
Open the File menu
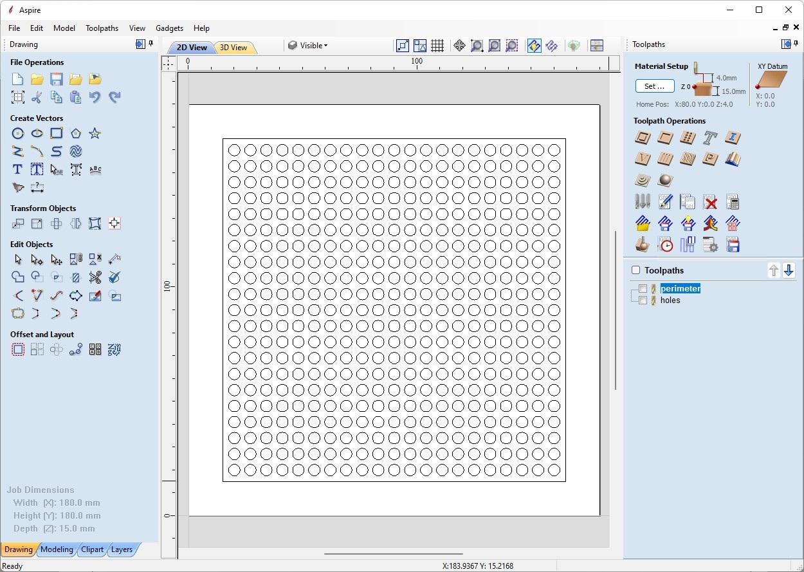click(x=14, y=28)
